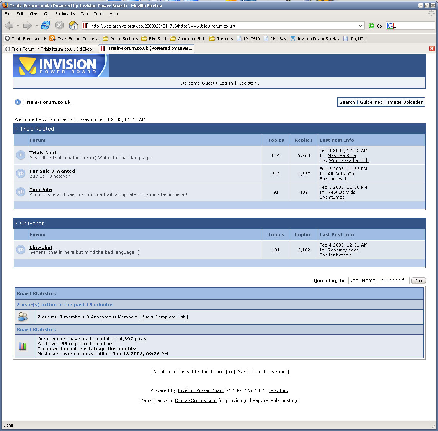Click the blue circle icon beside Trials-Forum.co.uk
Viewport: 438px width, 431px height.
[18, 102]
